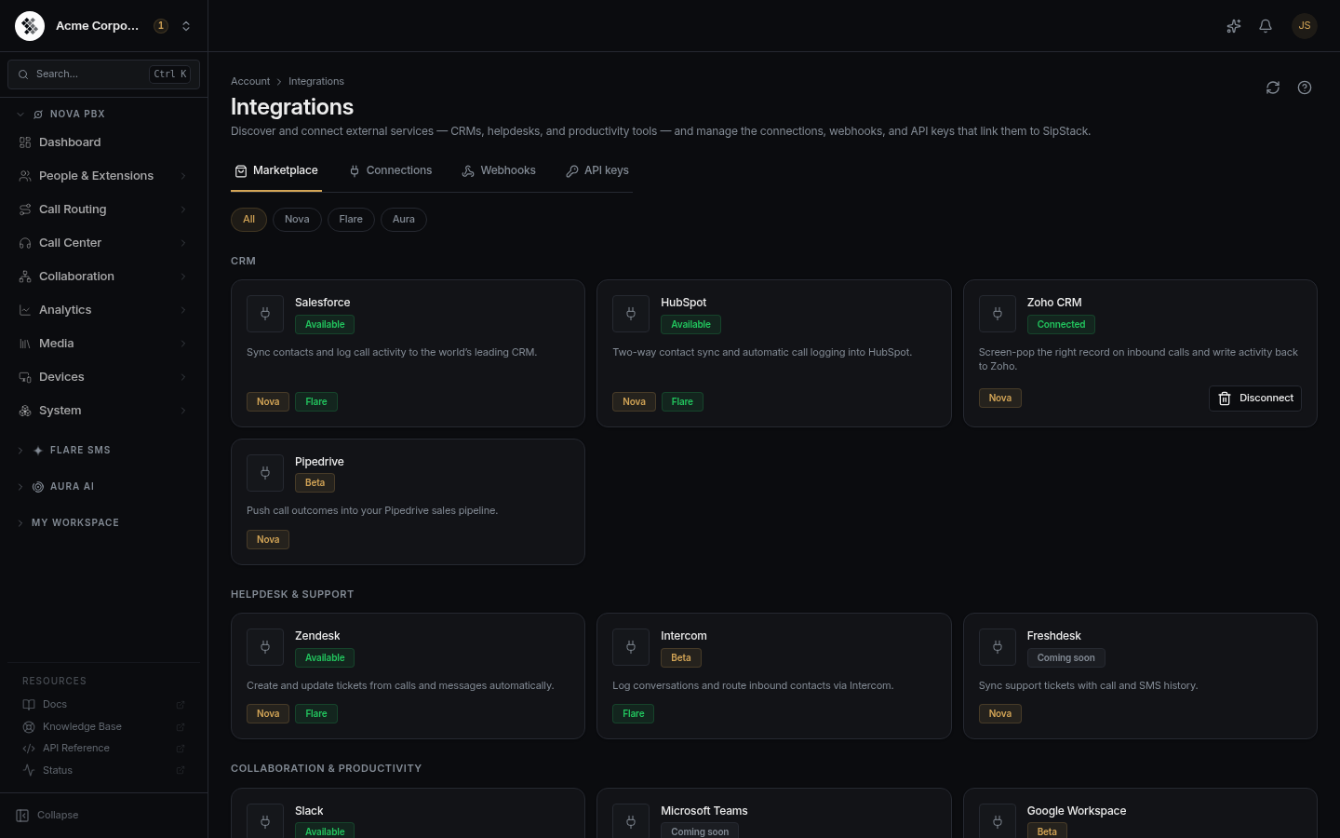This screenshot has width=1340, height=838.
Task: Open the AI sparkle assistant icon
Action: [1234, 26]
